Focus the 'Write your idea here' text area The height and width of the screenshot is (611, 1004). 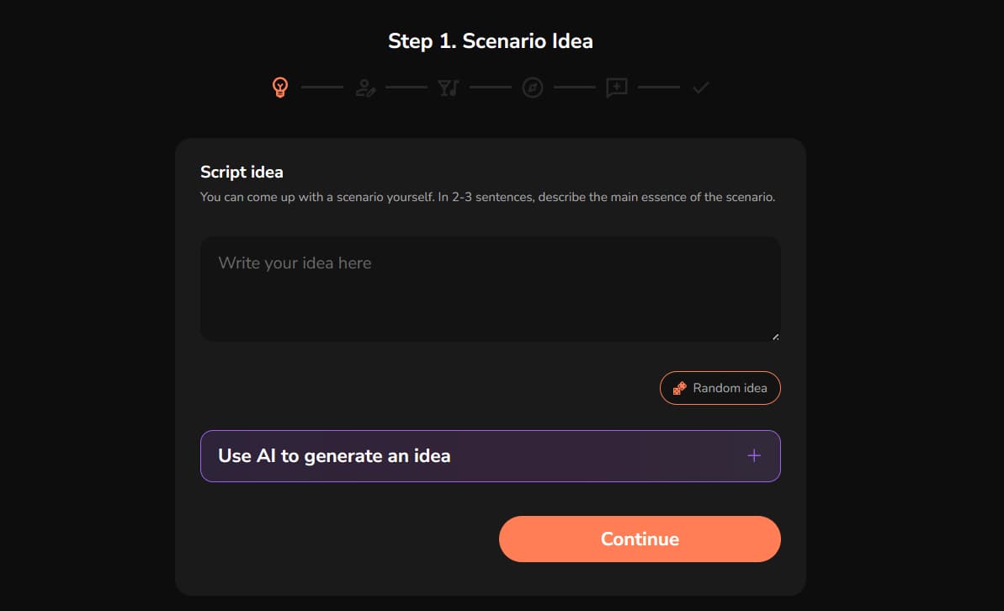click(490, 289)
